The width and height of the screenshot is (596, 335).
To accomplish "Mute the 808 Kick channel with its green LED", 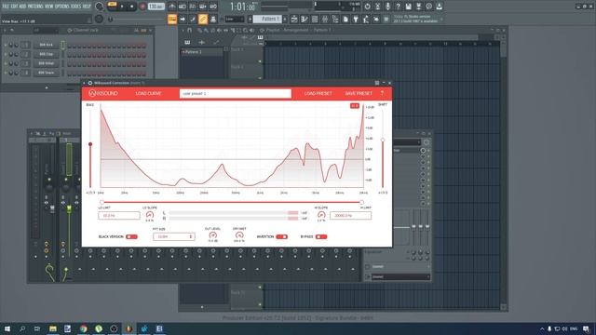I will 6,46.
